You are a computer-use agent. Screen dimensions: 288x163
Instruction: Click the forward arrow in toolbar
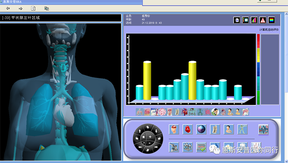(x=21, y=8)
